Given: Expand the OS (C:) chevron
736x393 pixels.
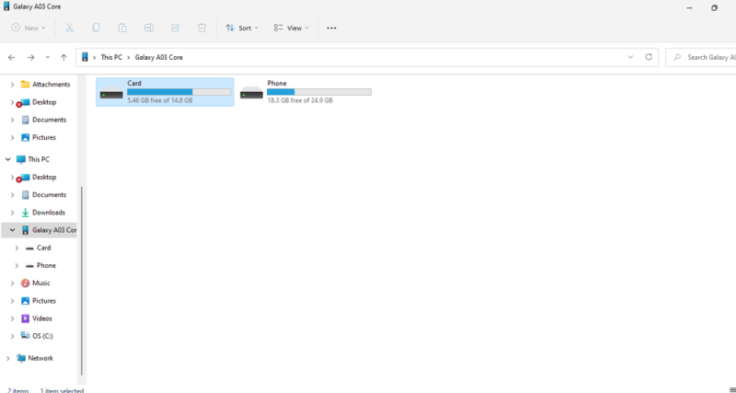Looking at the screenshot, I should click(x=13, y=336).
